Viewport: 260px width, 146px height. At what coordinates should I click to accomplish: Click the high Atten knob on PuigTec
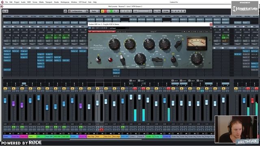point(165,44)
